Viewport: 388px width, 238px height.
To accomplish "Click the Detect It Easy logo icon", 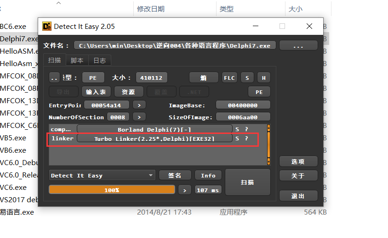I will [x=47, y=26].
